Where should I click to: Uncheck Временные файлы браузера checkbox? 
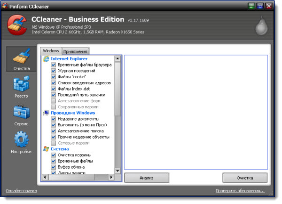(54, 65)
